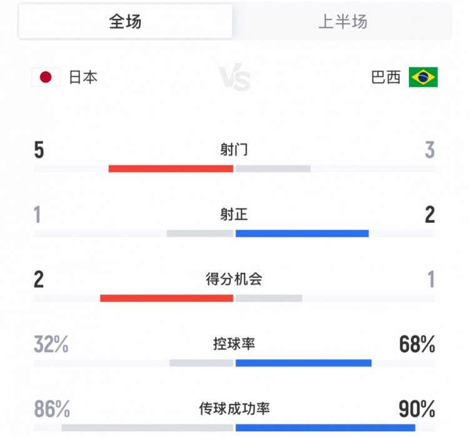
Task: Open the 日本 team name link
Action: (83, 77)
